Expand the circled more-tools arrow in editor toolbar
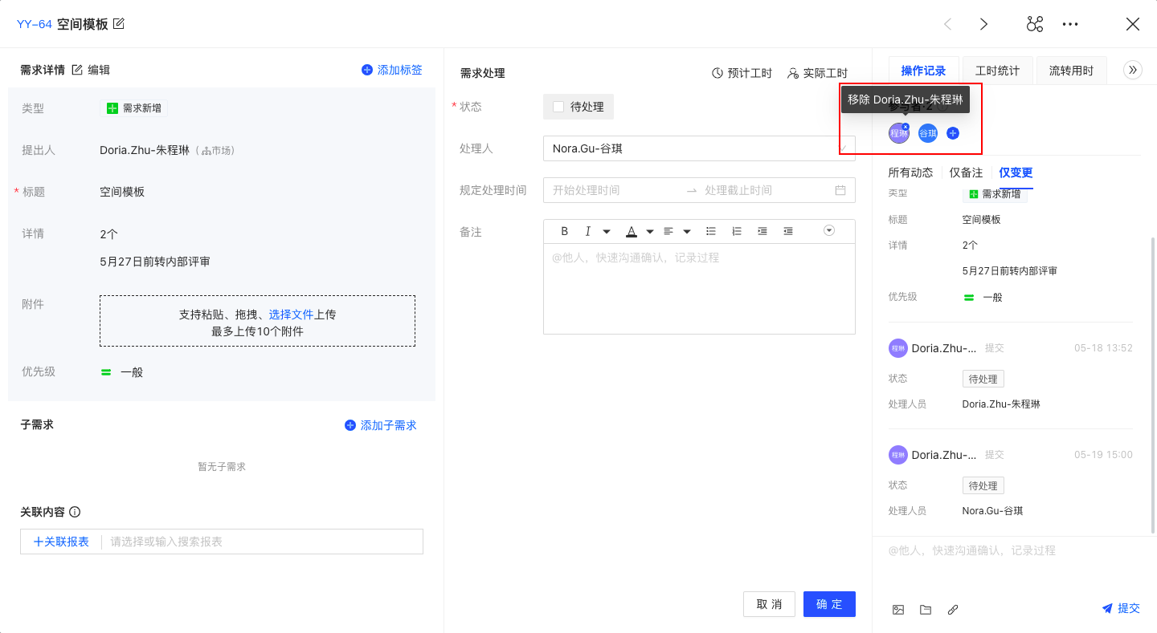 point(829,231)
